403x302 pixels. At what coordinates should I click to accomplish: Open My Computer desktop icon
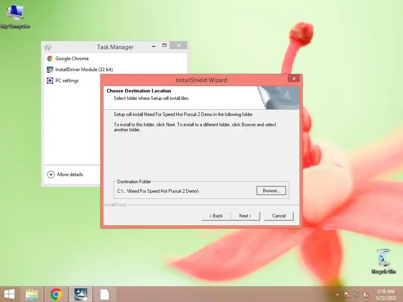coord(15,16)
